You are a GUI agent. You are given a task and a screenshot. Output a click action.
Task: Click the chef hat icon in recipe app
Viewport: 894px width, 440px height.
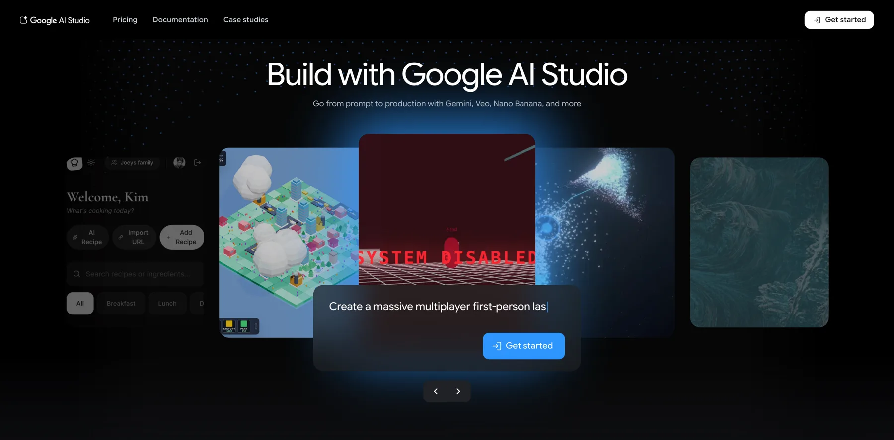74,163
